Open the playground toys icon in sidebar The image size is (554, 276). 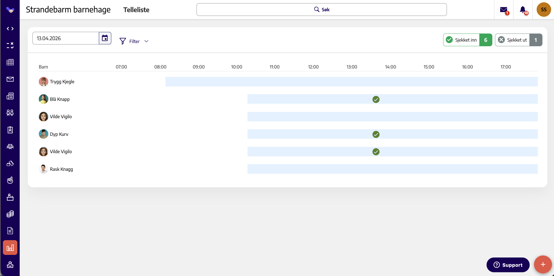coord(10,163)
